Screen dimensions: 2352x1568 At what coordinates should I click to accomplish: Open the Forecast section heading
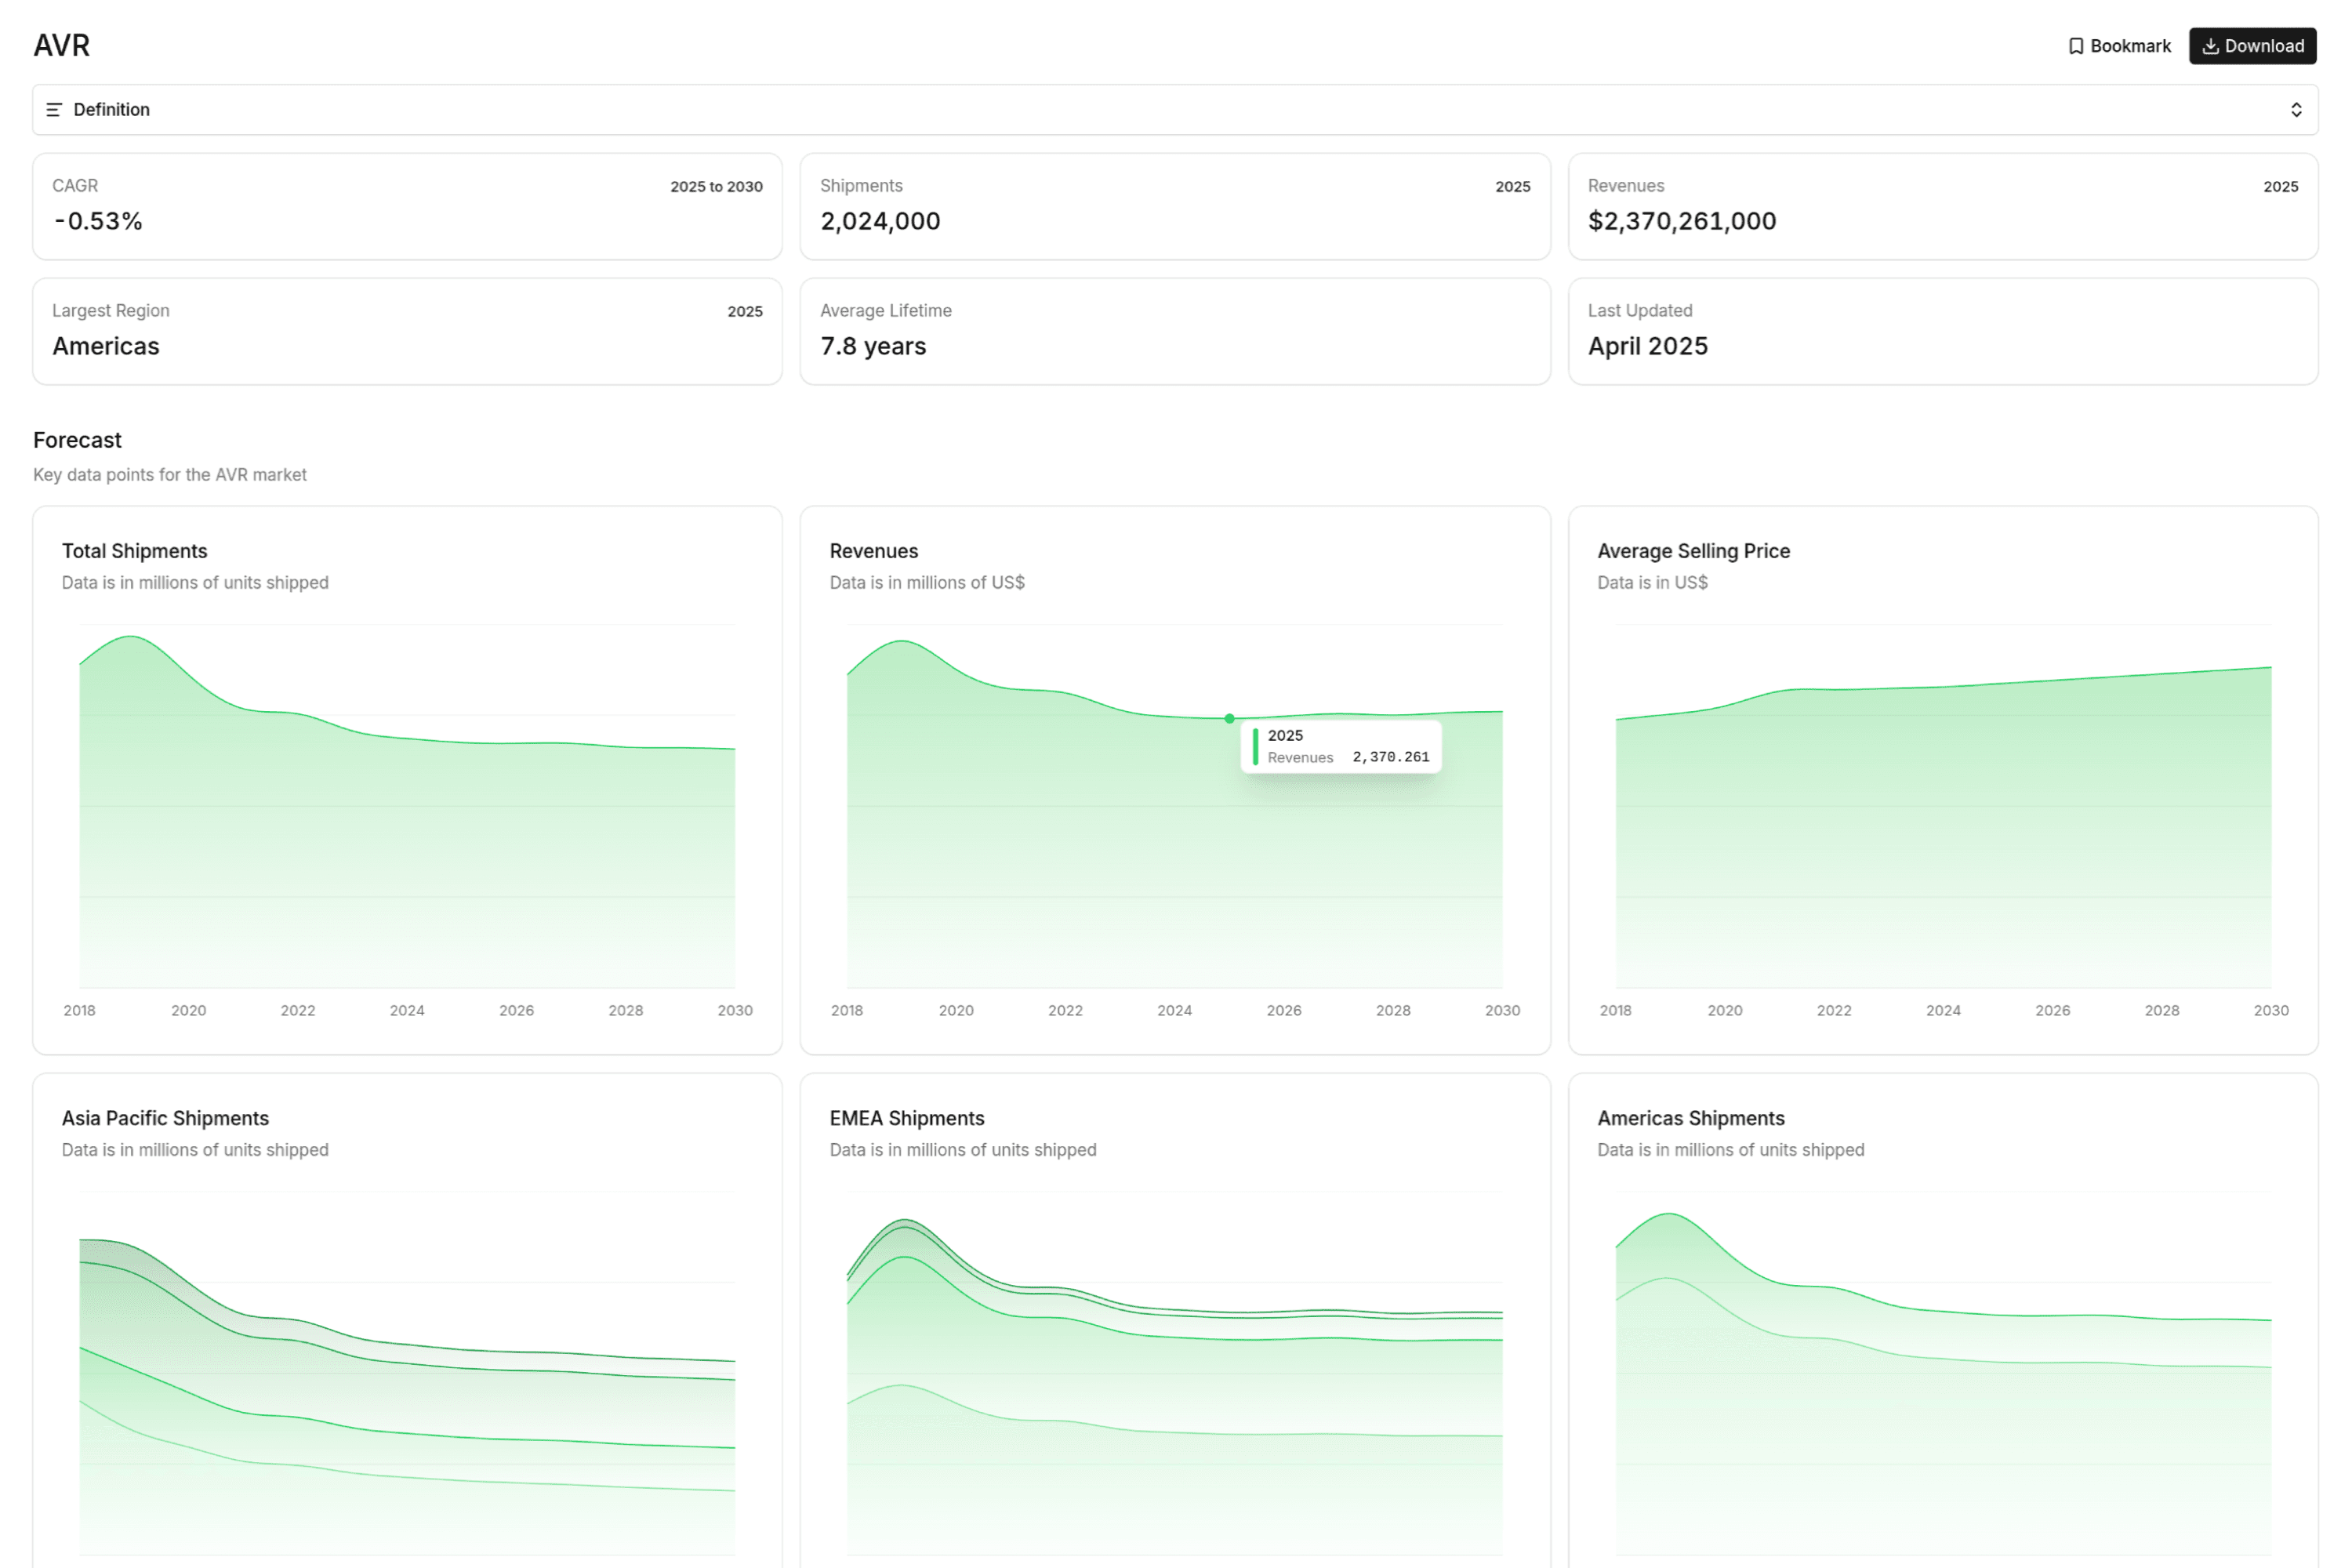[x=77, y=440]
